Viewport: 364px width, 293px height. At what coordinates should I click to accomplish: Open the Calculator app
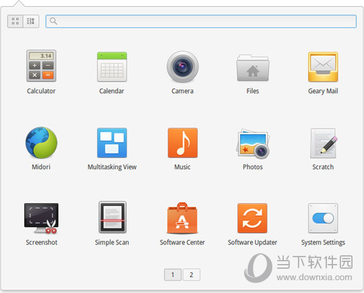41,66
